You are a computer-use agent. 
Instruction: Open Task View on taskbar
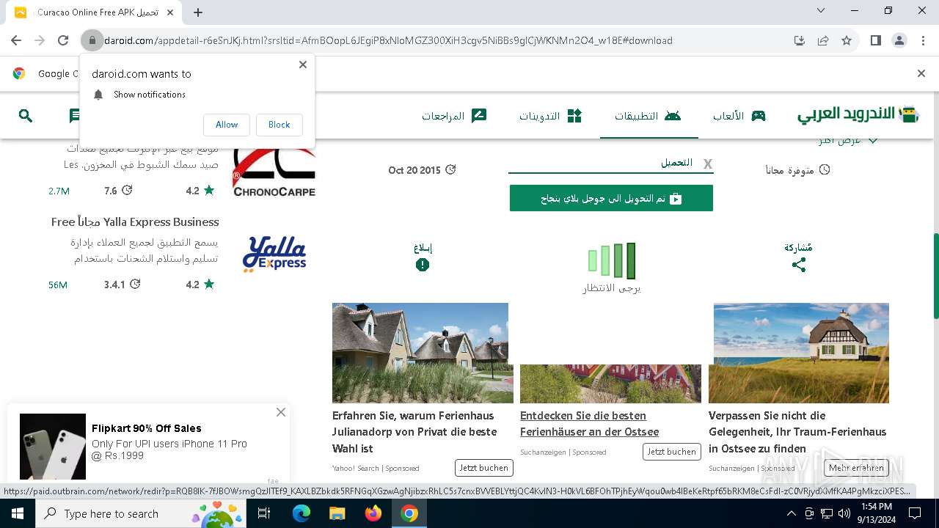(264, 513)
